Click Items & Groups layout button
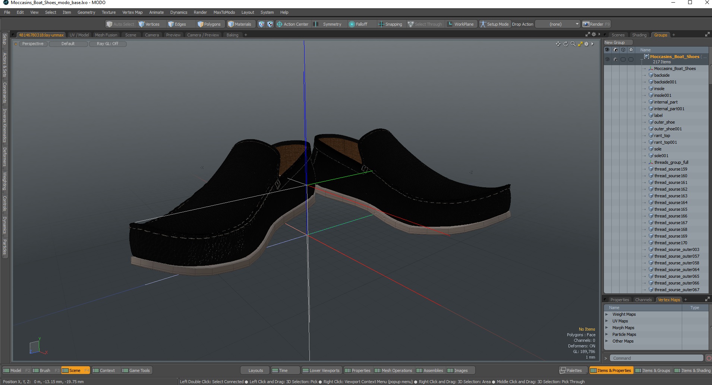712x385 pixels. [653, 370]
